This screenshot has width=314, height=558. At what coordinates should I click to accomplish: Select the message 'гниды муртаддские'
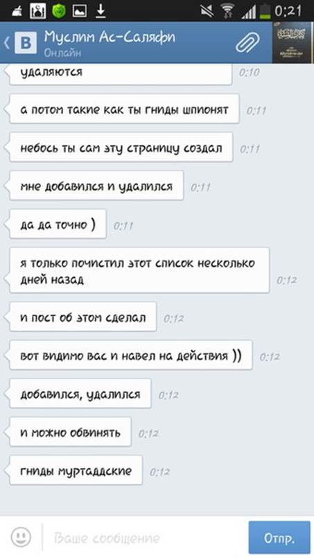pos(76,470)
